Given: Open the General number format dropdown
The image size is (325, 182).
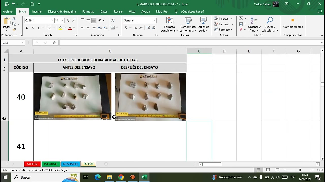Looking at the screenshot, I should coord(155,20).
